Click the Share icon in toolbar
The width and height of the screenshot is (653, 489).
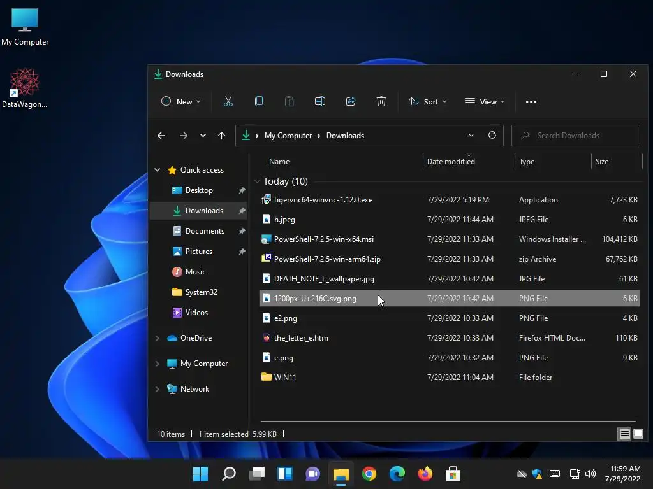point(351,101)
